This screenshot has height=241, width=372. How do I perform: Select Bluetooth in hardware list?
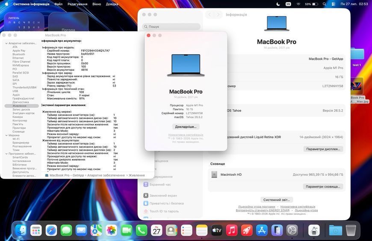tap(19, 55)
